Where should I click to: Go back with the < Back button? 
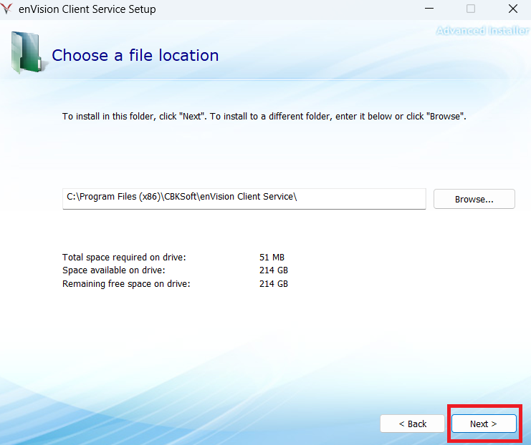[x=412, y=424]
